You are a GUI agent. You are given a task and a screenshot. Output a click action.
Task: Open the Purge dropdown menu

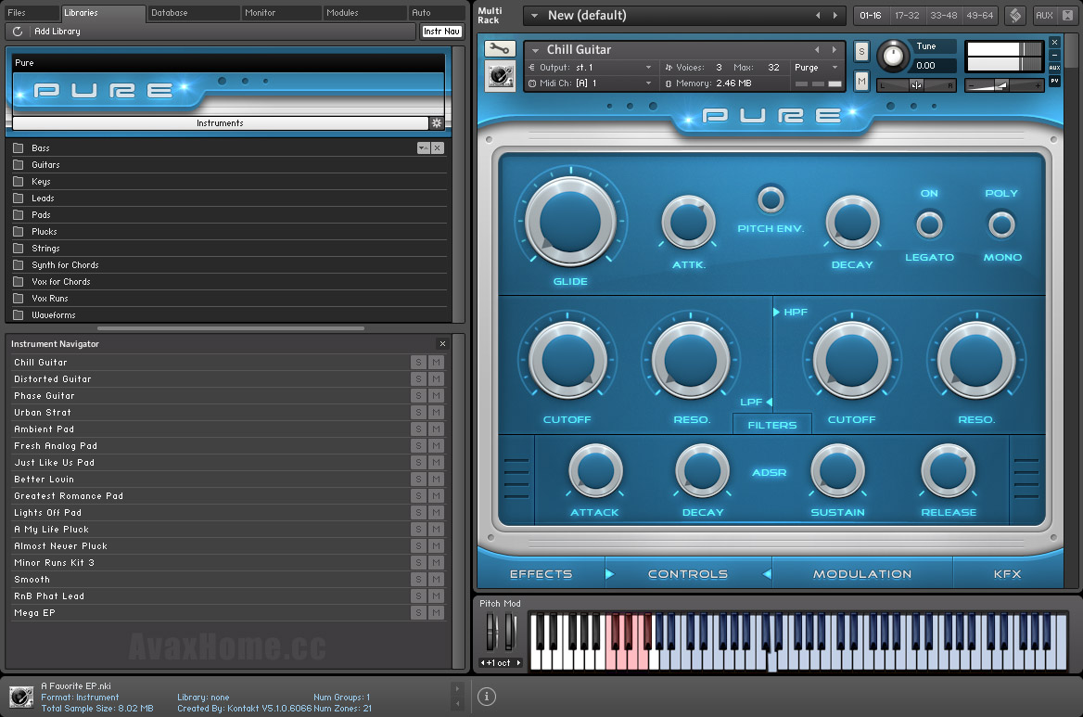click(816, 67)
